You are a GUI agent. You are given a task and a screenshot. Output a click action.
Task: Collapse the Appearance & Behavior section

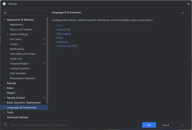coord(4,20)
